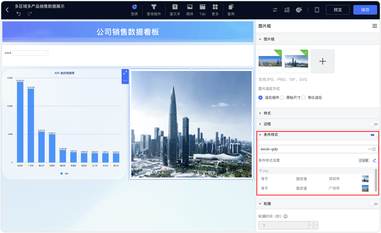381x233 pixels.
Task: Click the 广州市 condition value
Action: [334, 188]
